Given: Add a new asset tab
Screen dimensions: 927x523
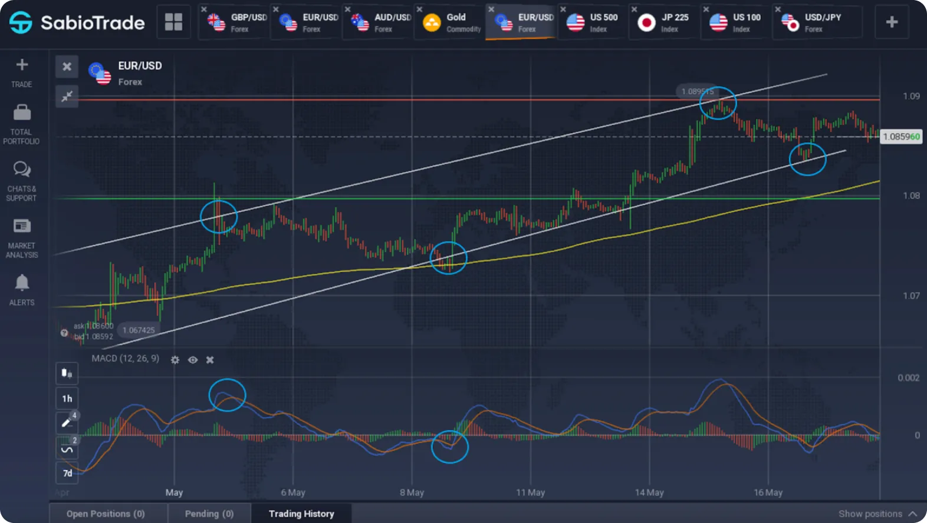Looking at the screenshot, I should [892, 22].
